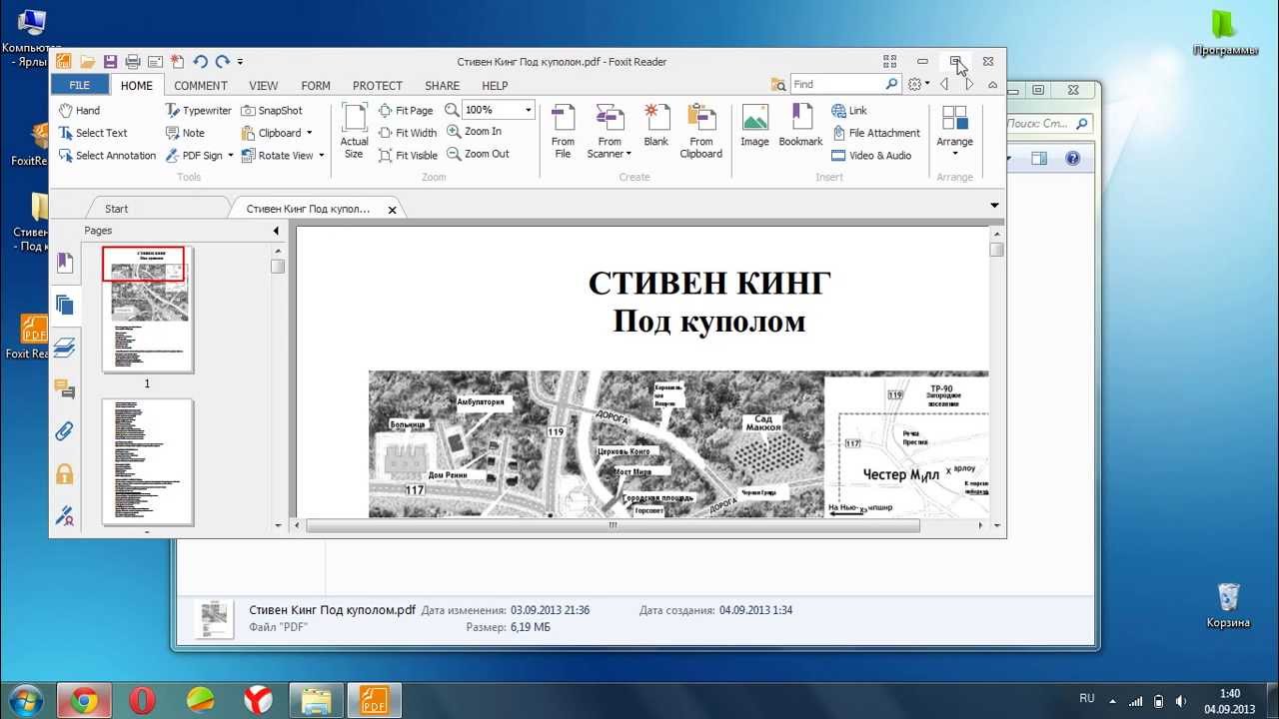
Task: Switch to the SHARE ribbon tab
Action: pos(443,86)
